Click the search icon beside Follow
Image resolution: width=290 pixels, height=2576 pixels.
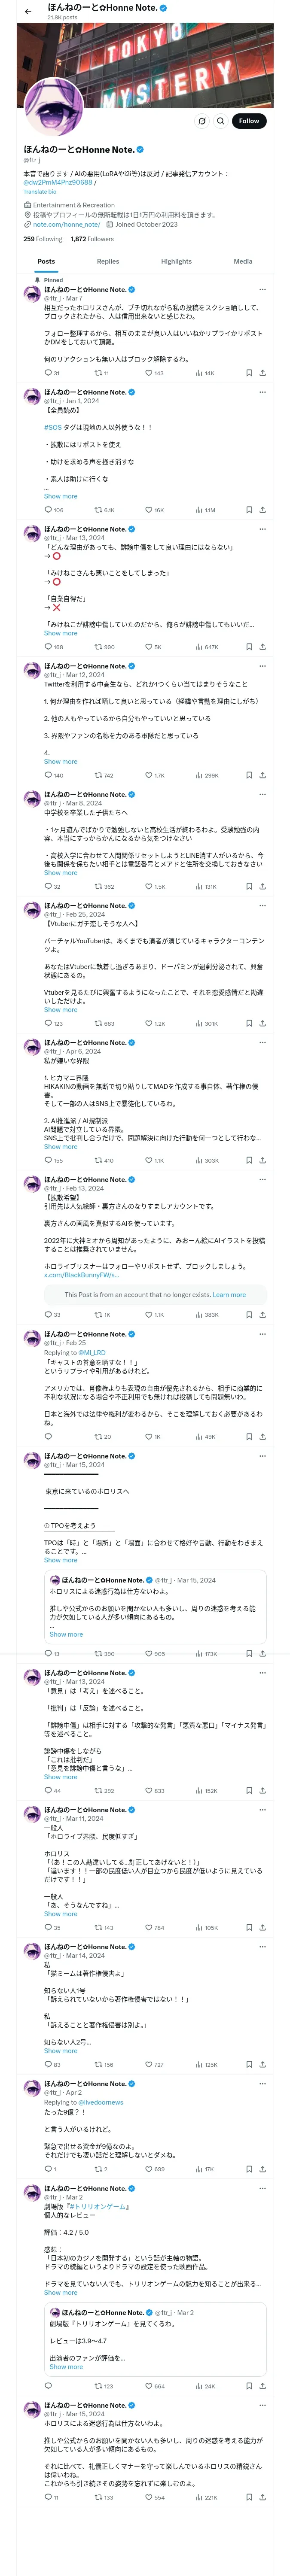coord(221,121)
